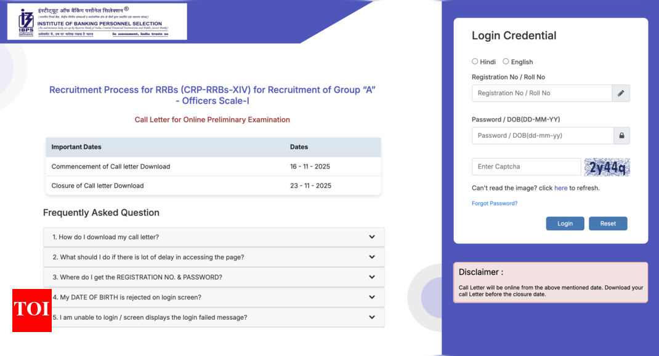This screenshot has height=356, width=659.
Task: Select the Hindi radio button
Action: point(474,61)
